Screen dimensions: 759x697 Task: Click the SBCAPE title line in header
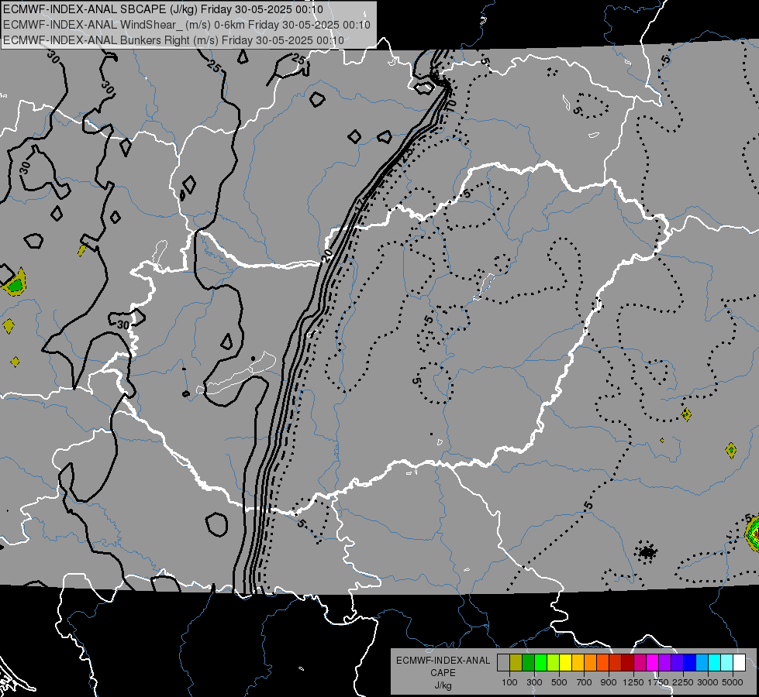pos(163,9)
